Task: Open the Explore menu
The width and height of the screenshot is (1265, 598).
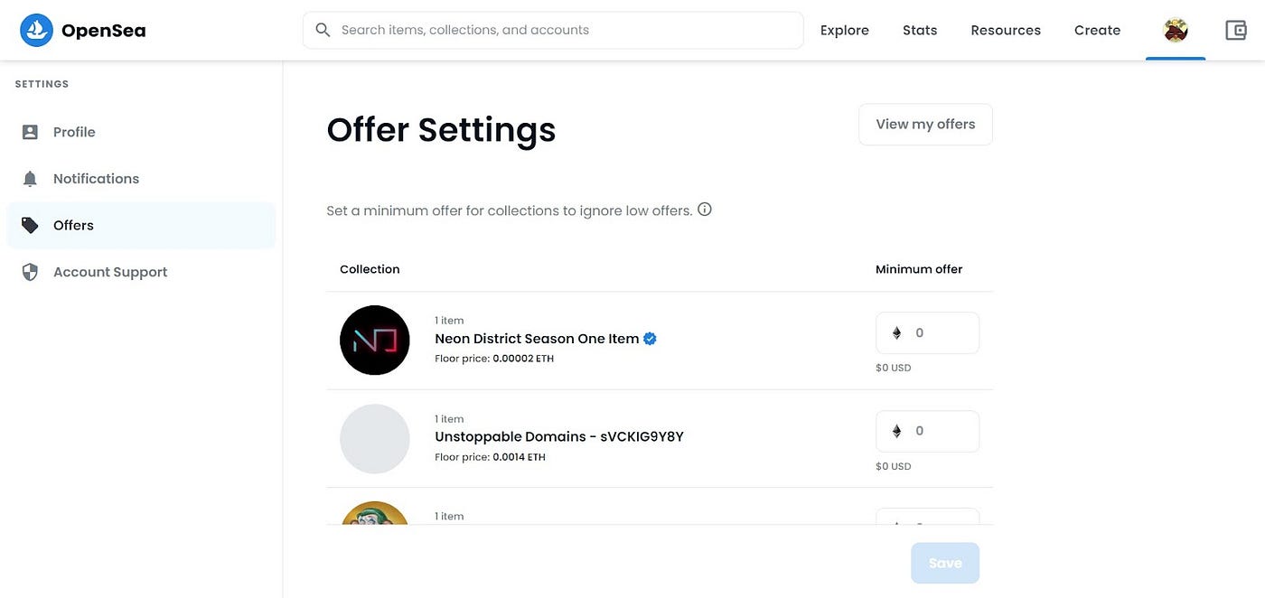Action: click(844, 30)
